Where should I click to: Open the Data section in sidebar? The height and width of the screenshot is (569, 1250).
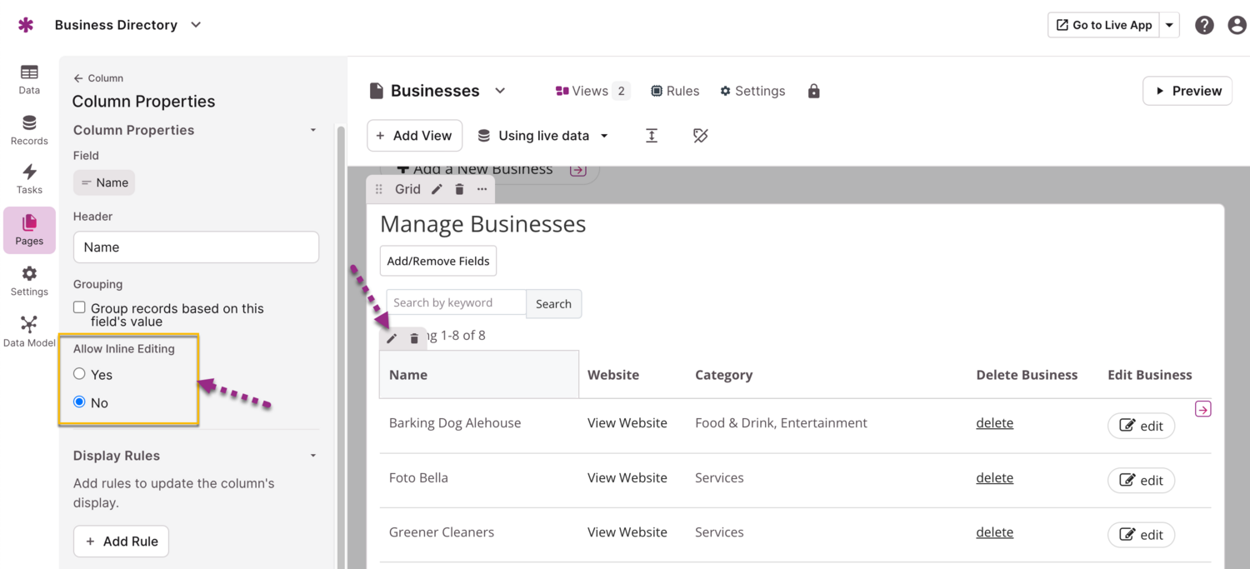pos(29,79)
